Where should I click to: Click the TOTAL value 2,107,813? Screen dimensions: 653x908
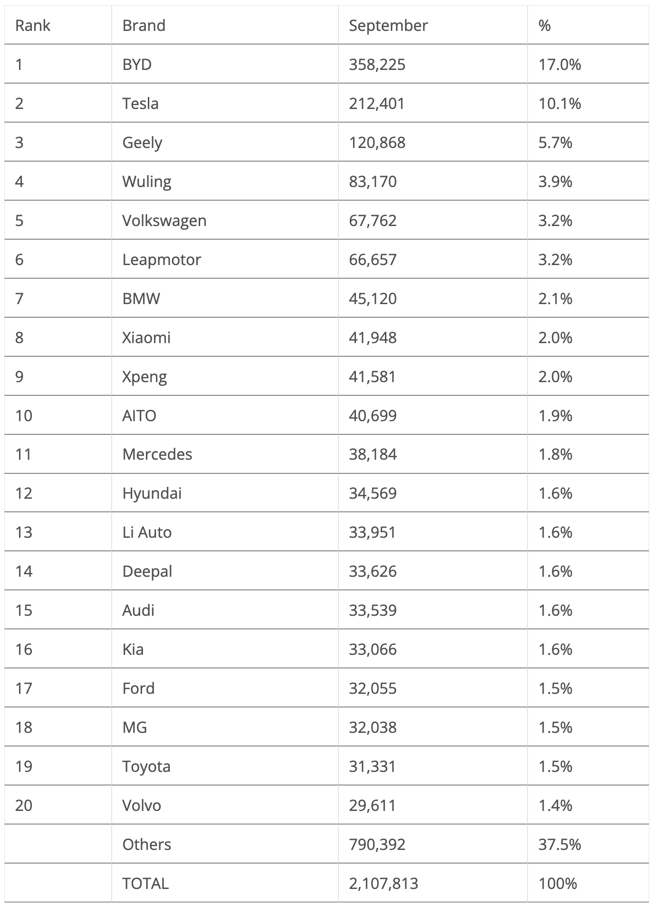[383, 883]
